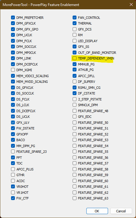The image size is (136, 218).
Task: Uncheck the THERMAL checkbox
Action: pos(74,23)
